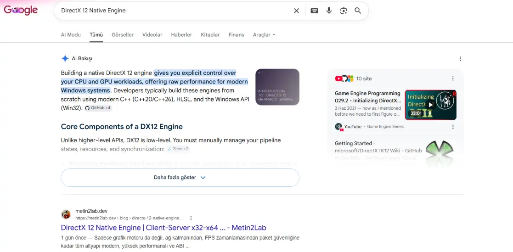Open the on-screen keyboard input tool
This screenshot has width=513, height=252.
coord(315,11)
